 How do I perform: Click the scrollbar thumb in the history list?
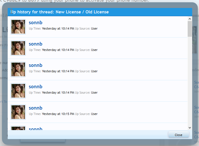[x=190, y=28]
